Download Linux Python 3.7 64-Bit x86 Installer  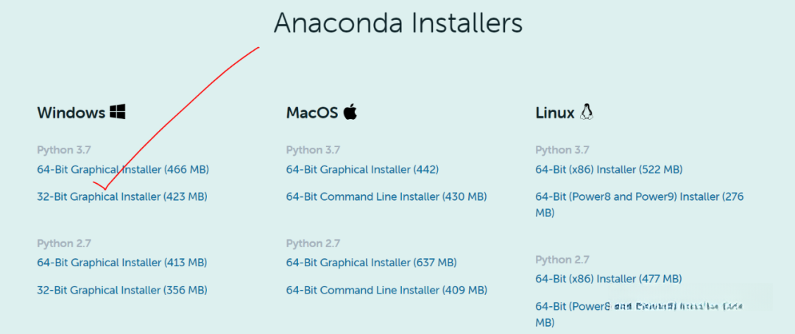tap(609, 169)
